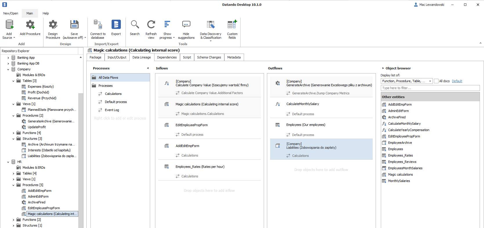Screen dimensions: 484x228
Task: Click the Connect to database icon
Action: [98, 25]
